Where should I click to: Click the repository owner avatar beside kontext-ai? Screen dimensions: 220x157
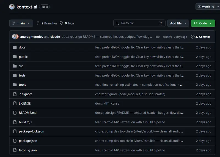[x=12, y=7]
